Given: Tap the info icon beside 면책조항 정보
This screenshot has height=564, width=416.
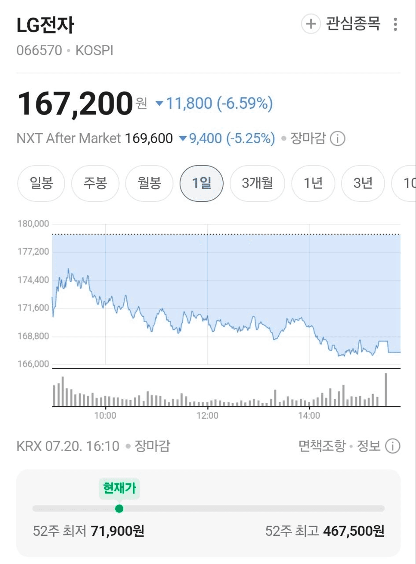Looking at the screenshot, I should (x=393, y=446).
